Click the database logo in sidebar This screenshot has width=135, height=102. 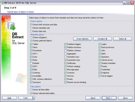[x=11, y=26]
